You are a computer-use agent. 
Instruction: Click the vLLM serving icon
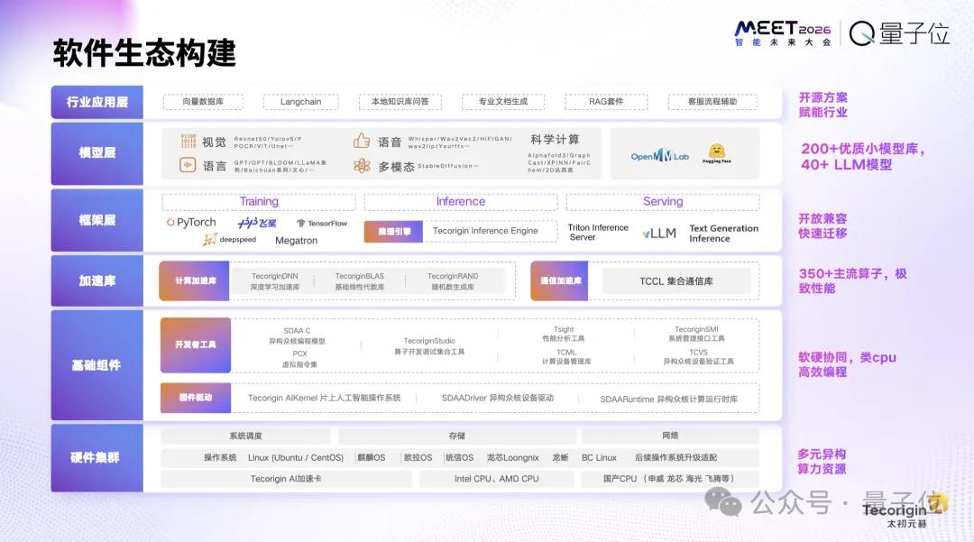click(x=656, y=233)
